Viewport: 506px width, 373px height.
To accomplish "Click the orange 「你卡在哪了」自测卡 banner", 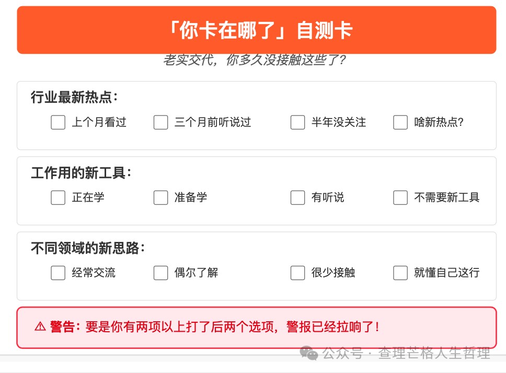I will (257, 30).
